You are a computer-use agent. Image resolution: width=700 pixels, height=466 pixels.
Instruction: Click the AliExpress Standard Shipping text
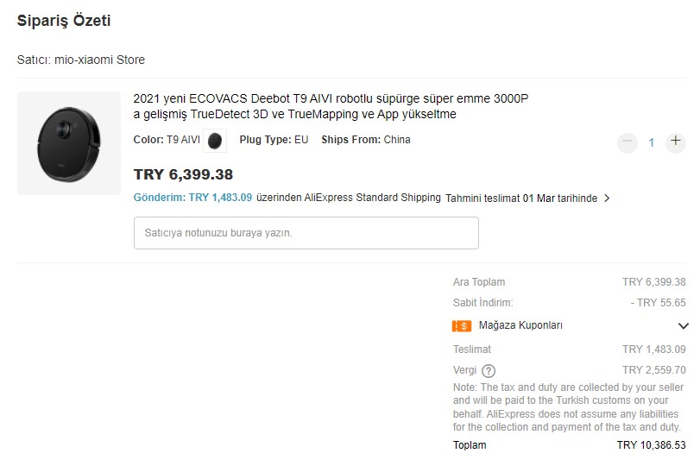[x=372, y=198]
